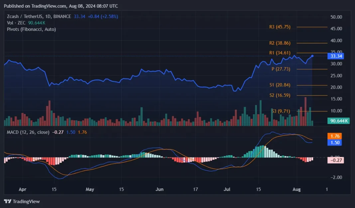The image size is (355, 208).
Task: Click the pink -0.27 histogram tag
Action: click(x=336, y=160)
